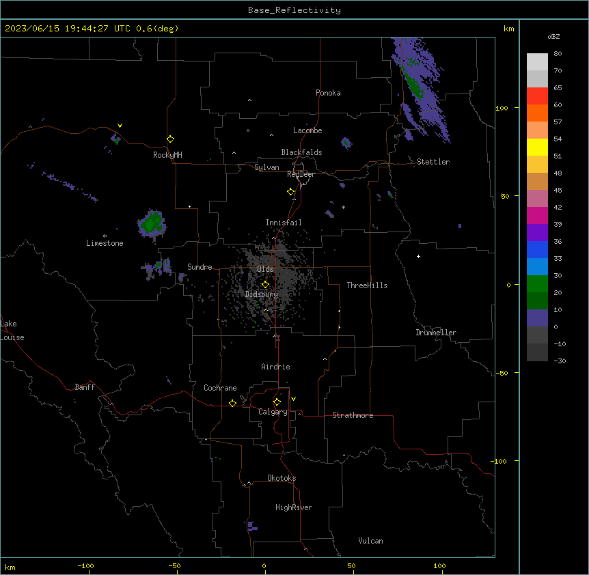The width and height of the screenshot is (589, 575).
Task: Click the Limestone label
Action: click(x=105, y=243)
